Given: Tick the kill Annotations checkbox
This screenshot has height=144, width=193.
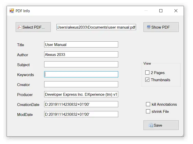Looking at the screenshot, I should pyautogui.click(x=148, y=104).
